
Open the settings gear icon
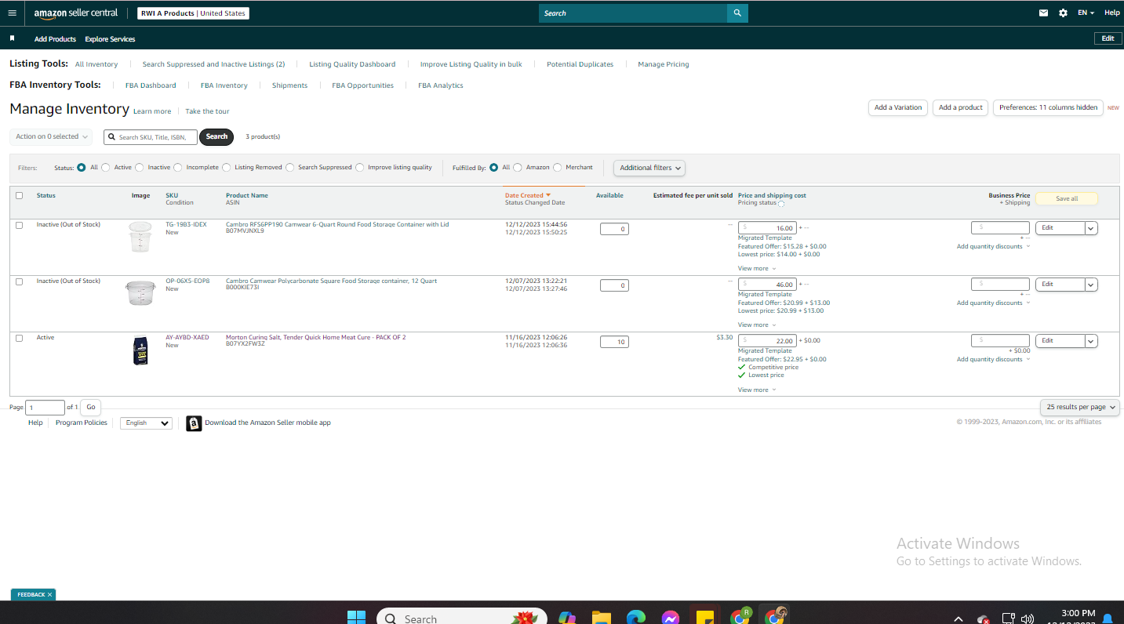pos(1063,13)
